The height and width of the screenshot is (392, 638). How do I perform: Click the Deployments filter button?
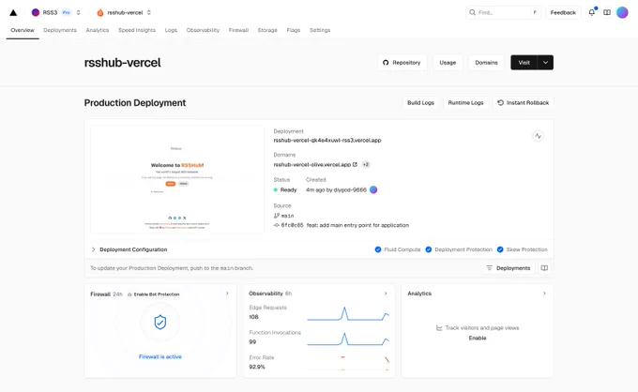point(509,268)
